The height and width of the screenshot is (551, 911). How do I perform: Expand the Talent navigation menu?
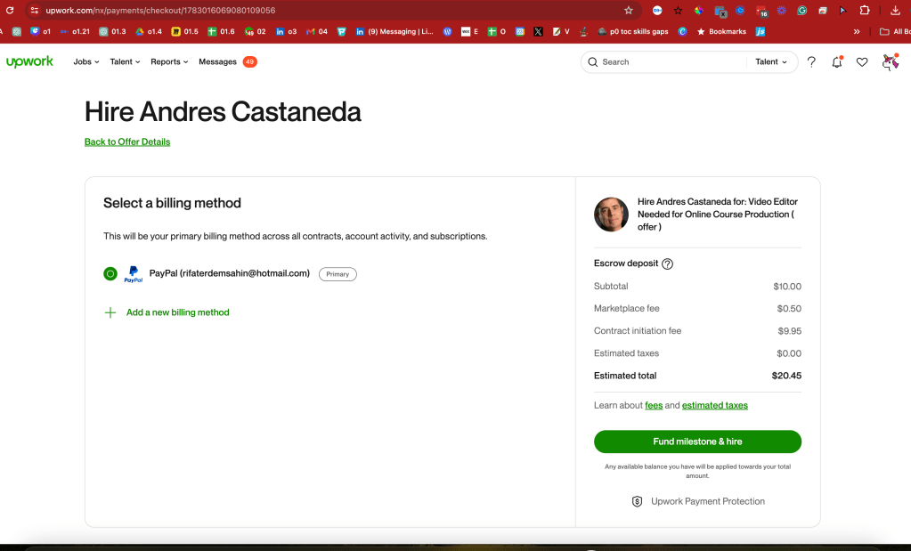[x=125, y=61]
